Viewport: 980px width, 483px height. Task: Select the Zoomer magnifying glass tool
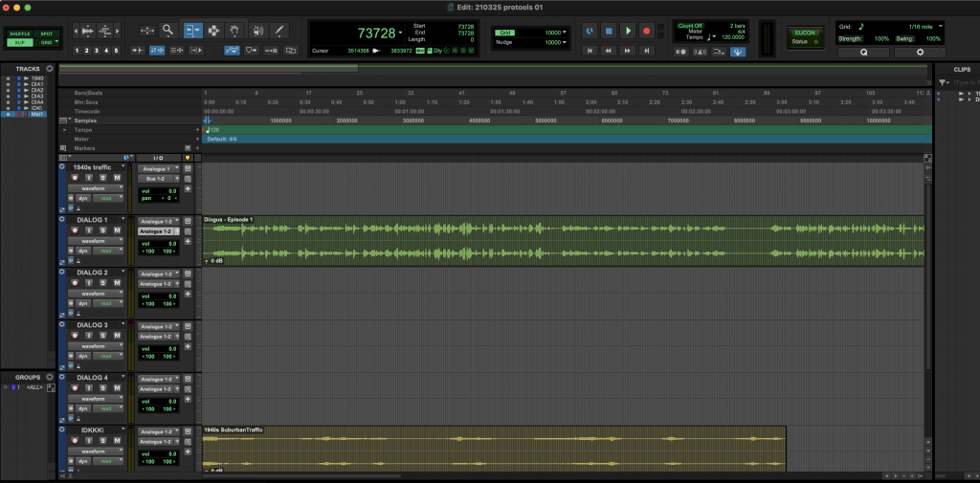click(x=168, y=30)
